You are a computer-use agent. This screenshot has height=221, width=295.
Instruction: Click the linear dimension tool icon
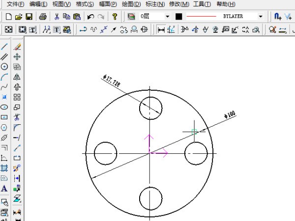161,29
